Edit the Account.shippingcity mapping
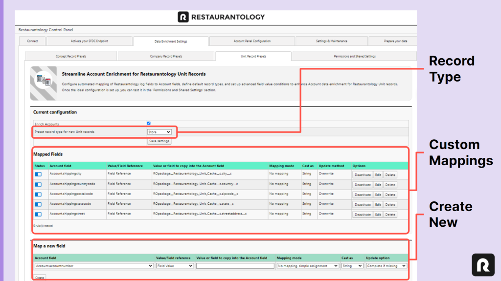501x281 pixels. (378, 174)
